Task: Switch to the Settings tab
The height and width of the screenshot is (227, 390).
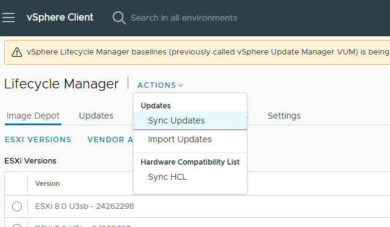Action: pos(284,116)
